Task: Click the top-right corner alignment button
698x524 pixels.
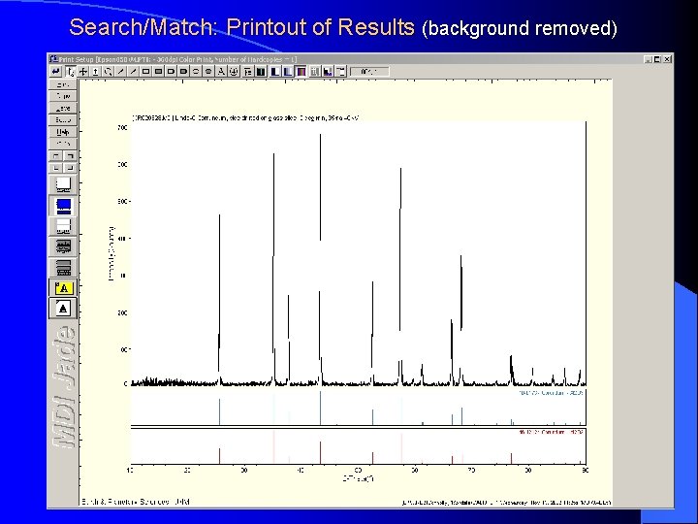Action: point(70,156)
